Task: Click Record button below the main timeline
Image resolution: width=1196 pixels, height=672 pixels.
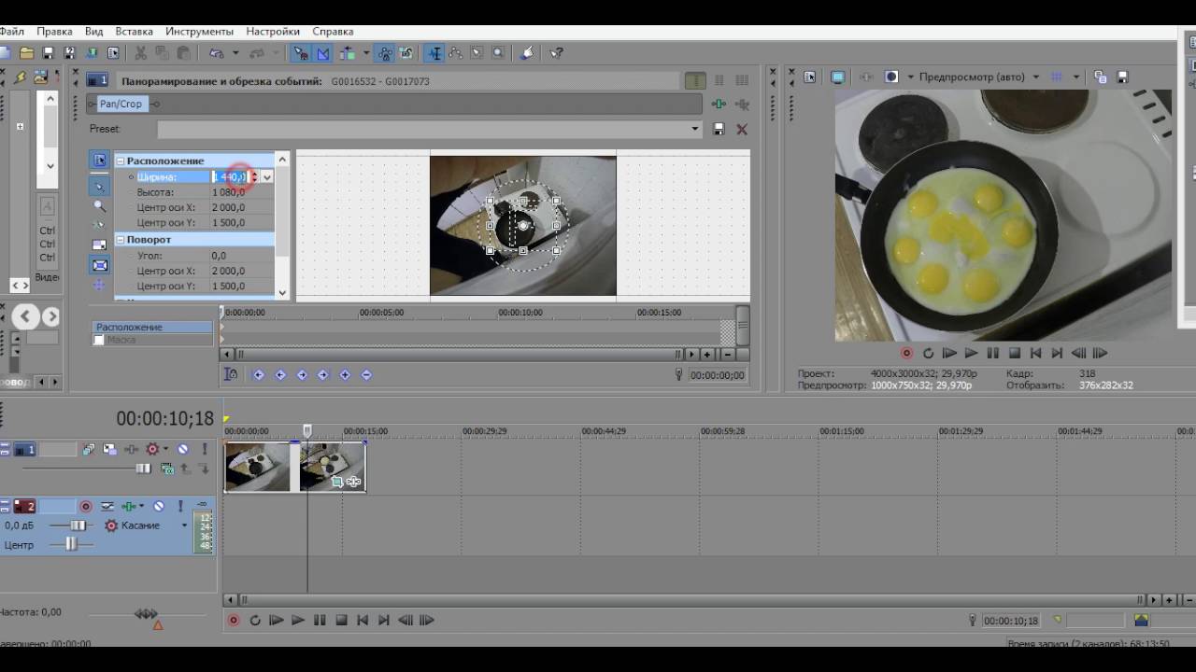Action: [x=234, y=620]
